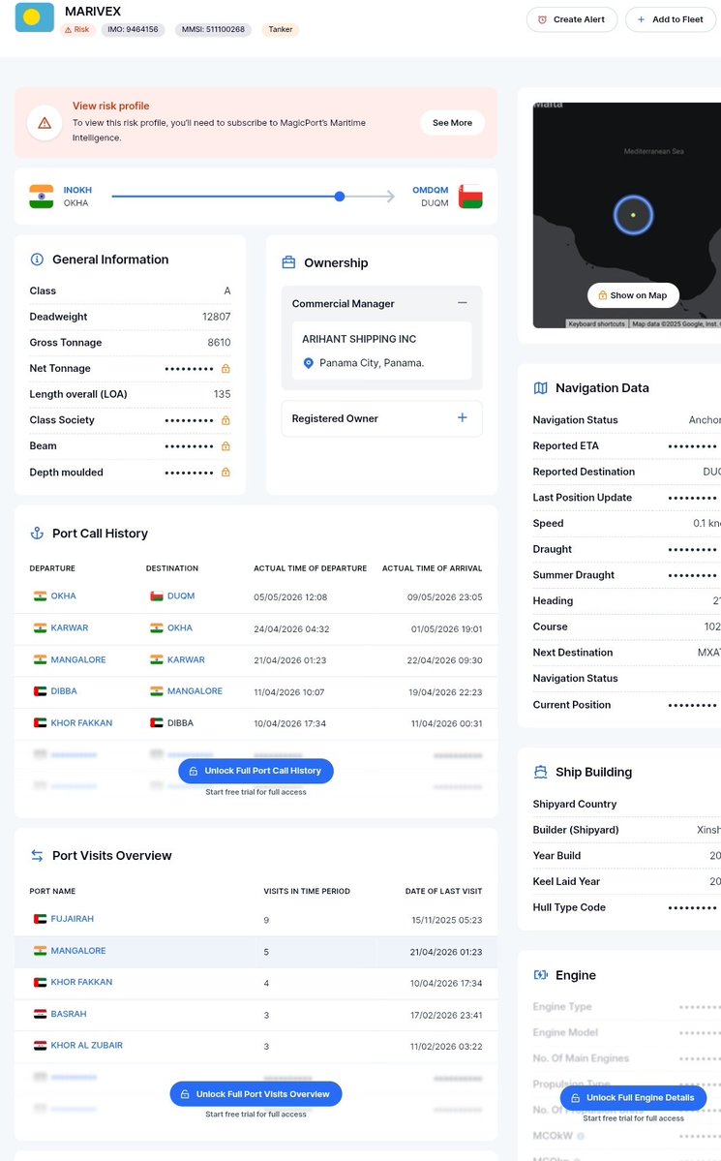This screenshot has width=721, height=1161.
Task: Click Unlock Full Engine Details button
Action: 633,1097
